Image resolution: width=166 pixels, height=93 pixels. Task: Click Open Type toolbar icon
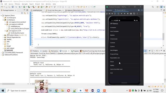point(46,7)
